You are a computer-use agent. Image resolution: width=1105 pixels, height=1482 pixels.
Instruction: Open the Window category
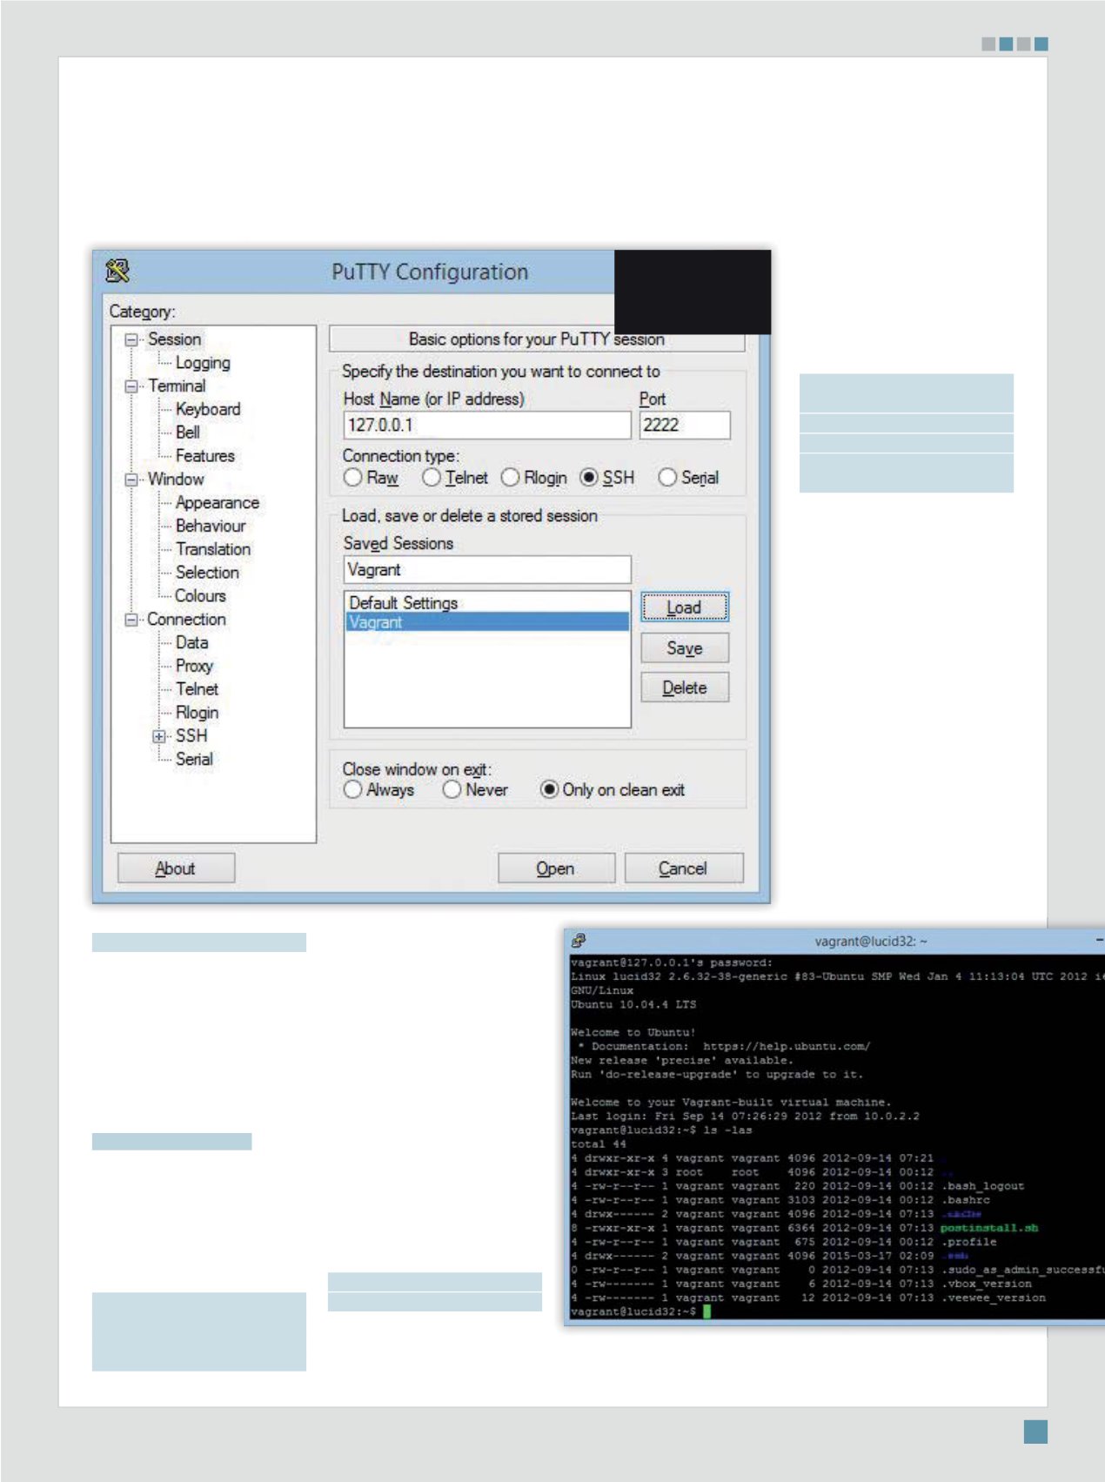(176, 479)
